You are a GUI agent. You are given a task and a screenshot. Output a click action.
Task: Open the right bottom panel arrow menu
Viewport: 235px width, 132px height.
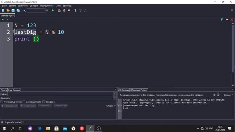232,89
